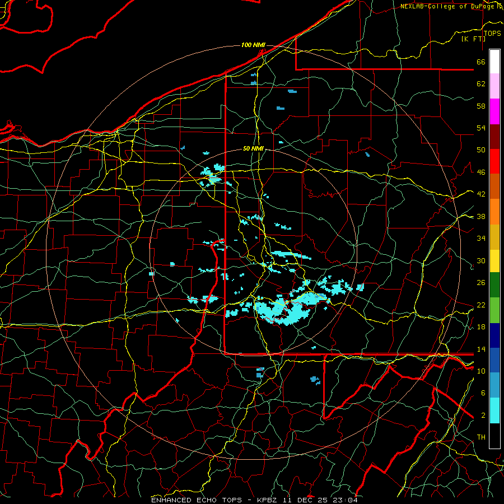Click the '14' scale value label

481,349
